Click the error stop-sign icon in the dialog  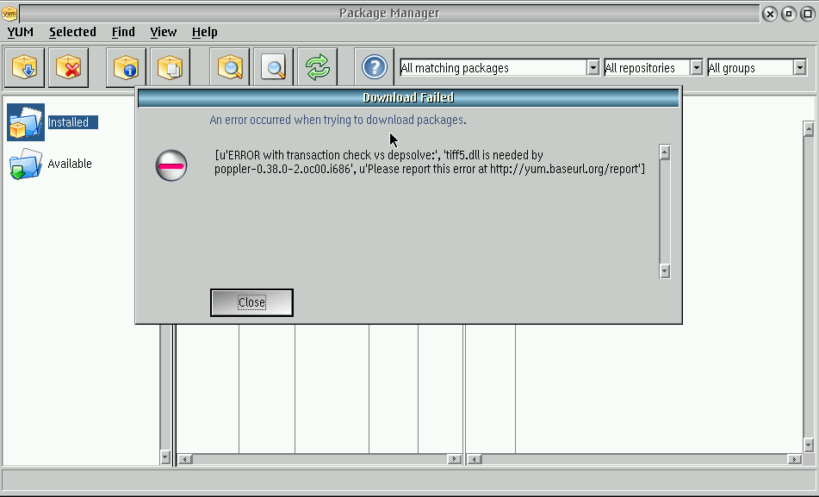click(x=171, y=165)
